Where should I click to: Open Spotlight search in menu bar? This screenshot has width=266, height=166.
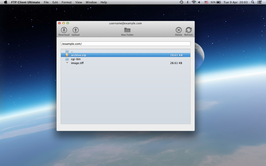click(253, 2)
